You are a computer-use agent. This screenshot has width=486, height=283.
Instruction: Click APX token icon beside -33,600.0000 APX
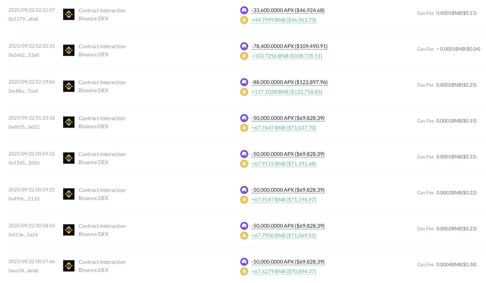click(x=244, y=11)
